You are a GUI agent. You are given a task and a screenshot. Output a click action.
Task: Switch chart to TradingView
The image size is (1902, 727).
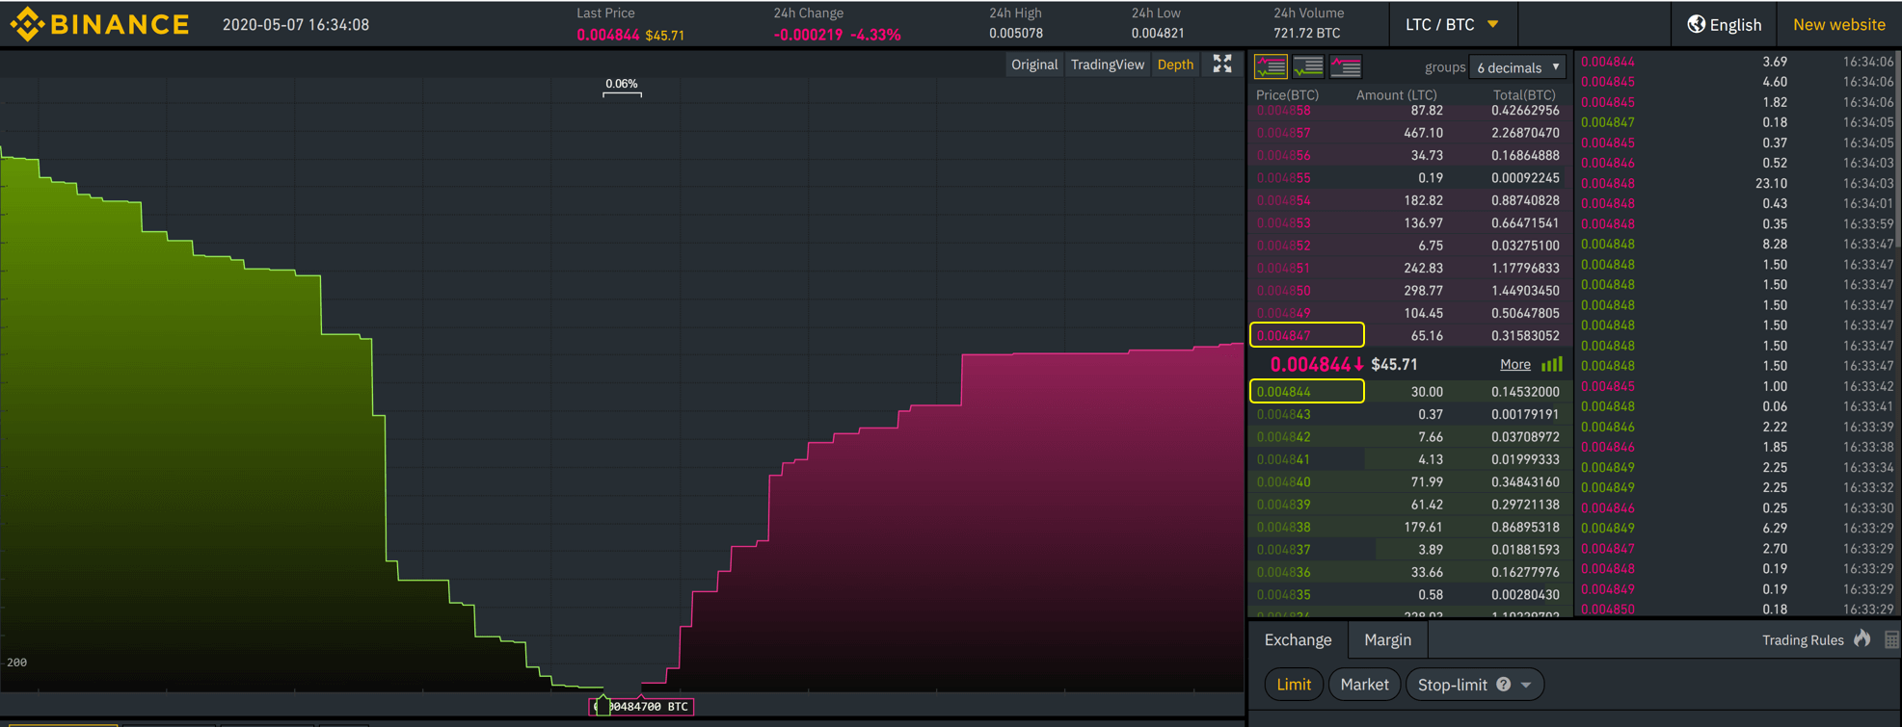[x=1108, y=65]
